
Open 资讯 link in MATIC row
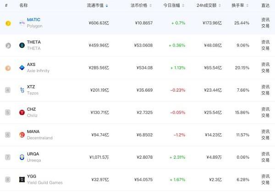point(265,20)
